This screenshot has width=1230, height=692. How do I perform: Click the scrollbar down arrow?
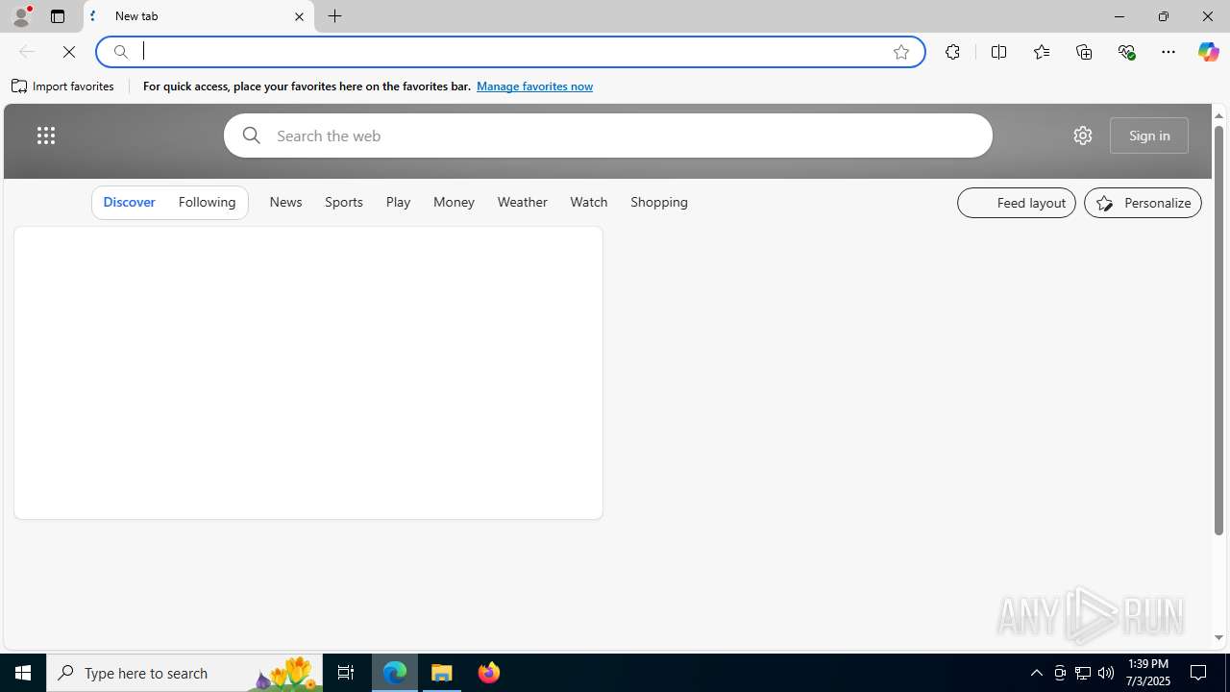click(x=1218, y=638)
